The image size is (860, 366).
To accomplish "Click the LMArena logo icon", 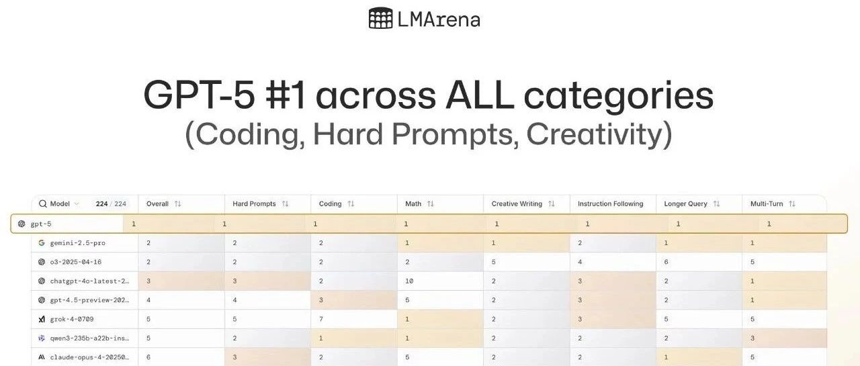I will pos(380,18).
